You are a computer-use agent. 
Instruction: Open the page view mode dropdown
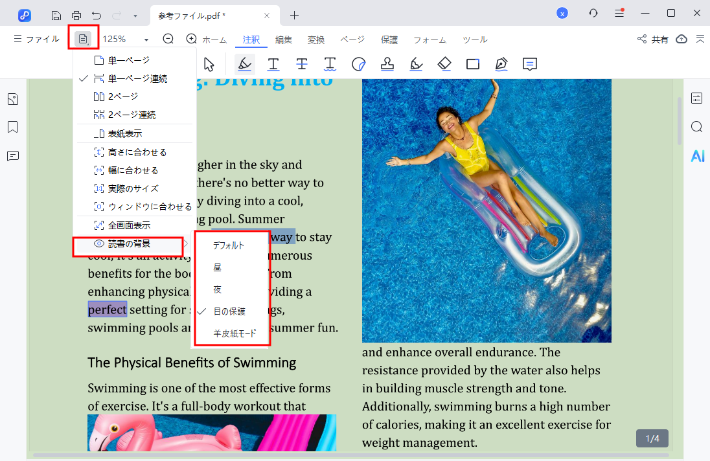tap(83, 39)
